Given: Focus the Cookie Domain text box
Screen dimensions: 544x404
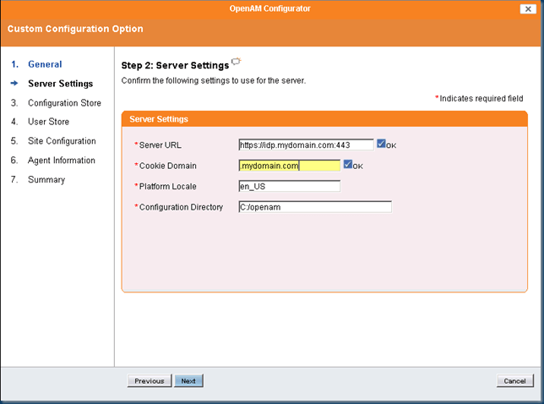Looking at the screenshot, I should tap(289, 166).
